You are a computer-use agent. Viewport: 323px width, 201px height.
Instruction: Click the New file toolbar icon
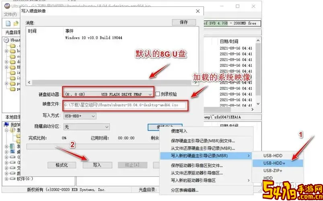(8, 23)
